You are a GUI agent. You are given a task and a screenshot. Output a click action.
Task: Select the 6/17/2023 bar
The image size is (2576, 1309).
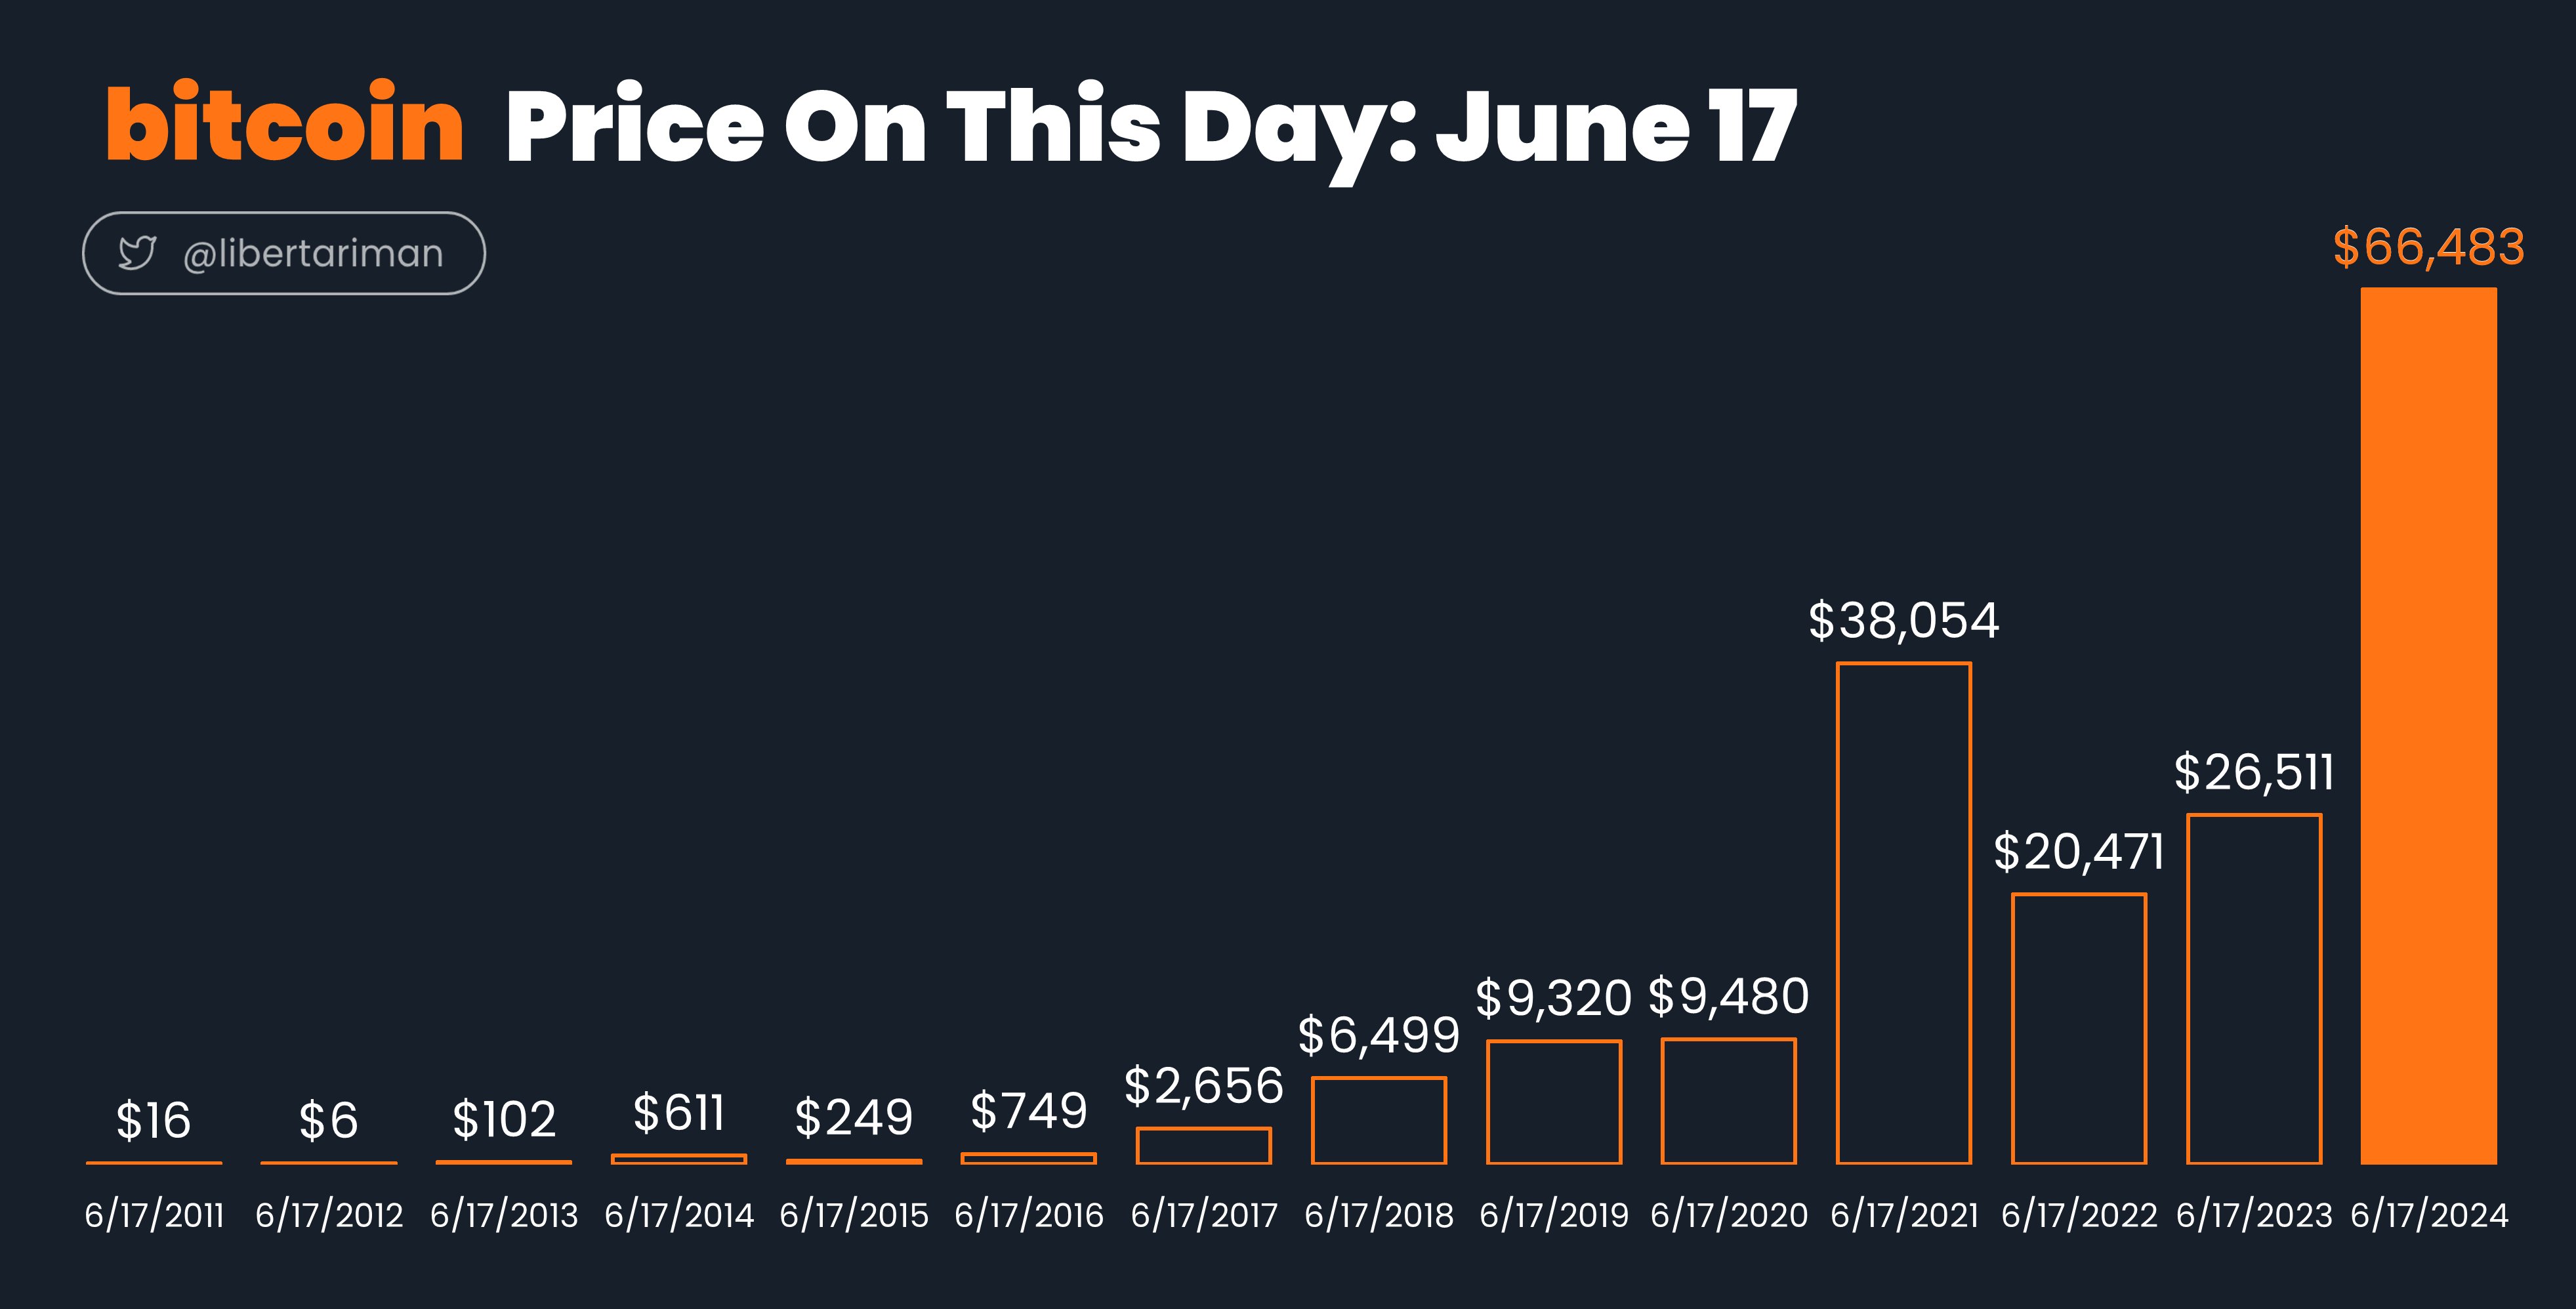tap(2253, 989)
